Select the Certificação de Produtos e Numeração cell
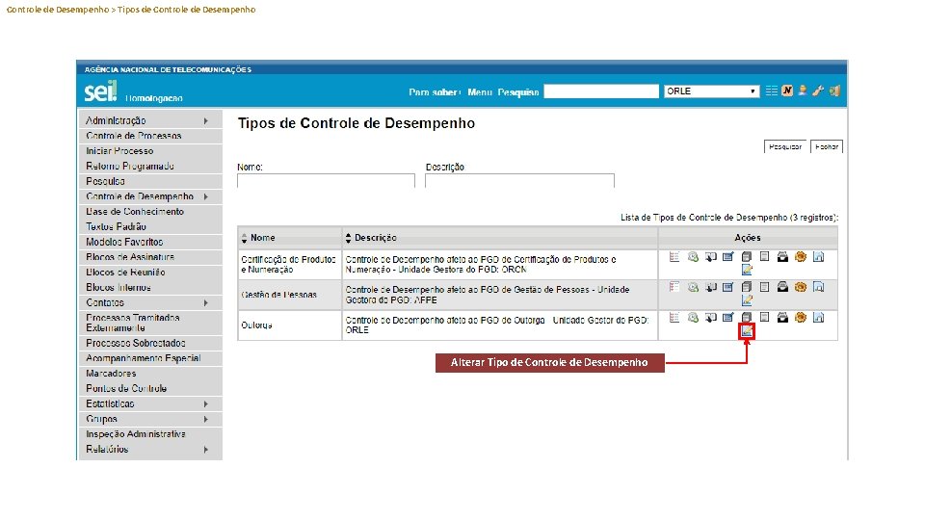 pyautogui.click(x=289, y=264)
